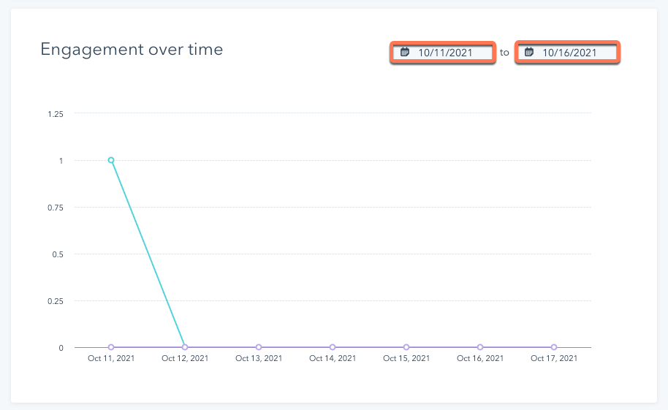Click the data point on Oct 17, 2021
Image resolution: width=668 pixels, height=410 pixels.
pyautogui.click(x=554, y=347)
